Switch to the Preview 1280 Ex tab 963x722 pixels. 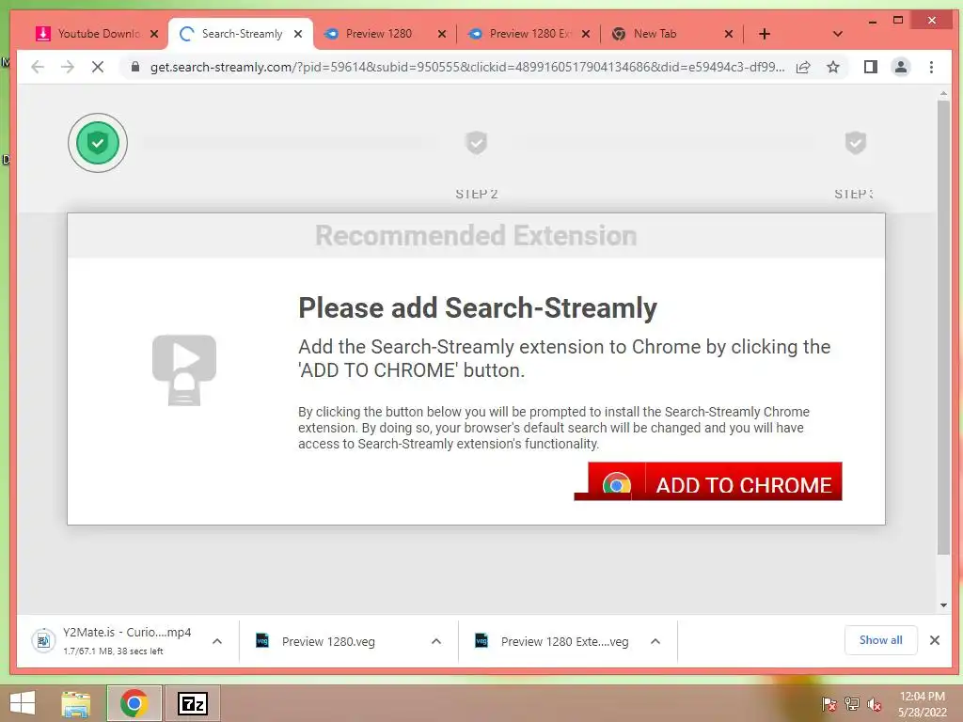point(529,34)
